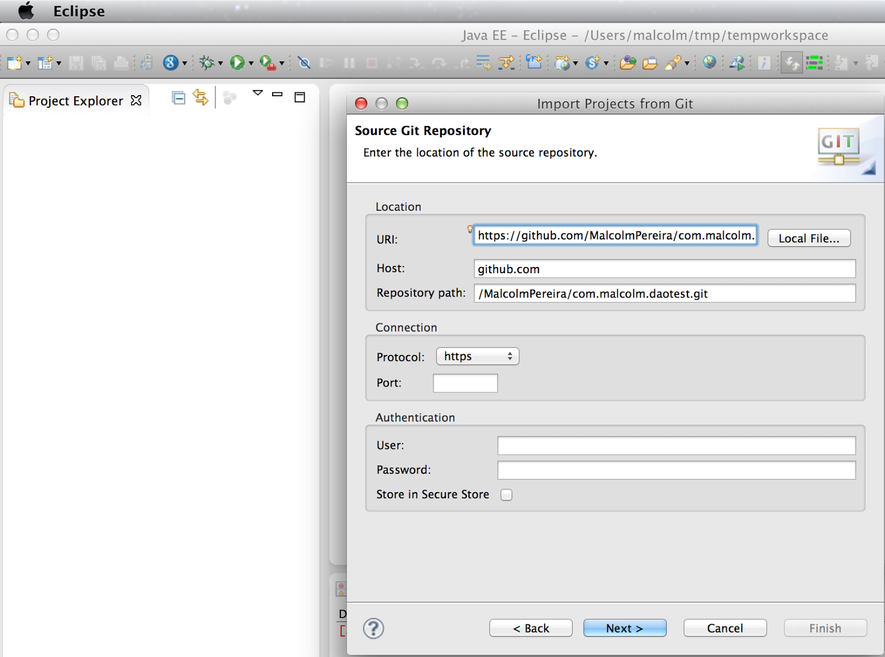Click the blue window with star icon

534,61
